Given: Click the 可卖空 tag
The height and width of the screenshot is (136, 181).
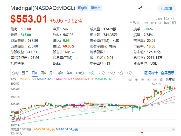Looking at the screenshot, I should tap(96, 8).
